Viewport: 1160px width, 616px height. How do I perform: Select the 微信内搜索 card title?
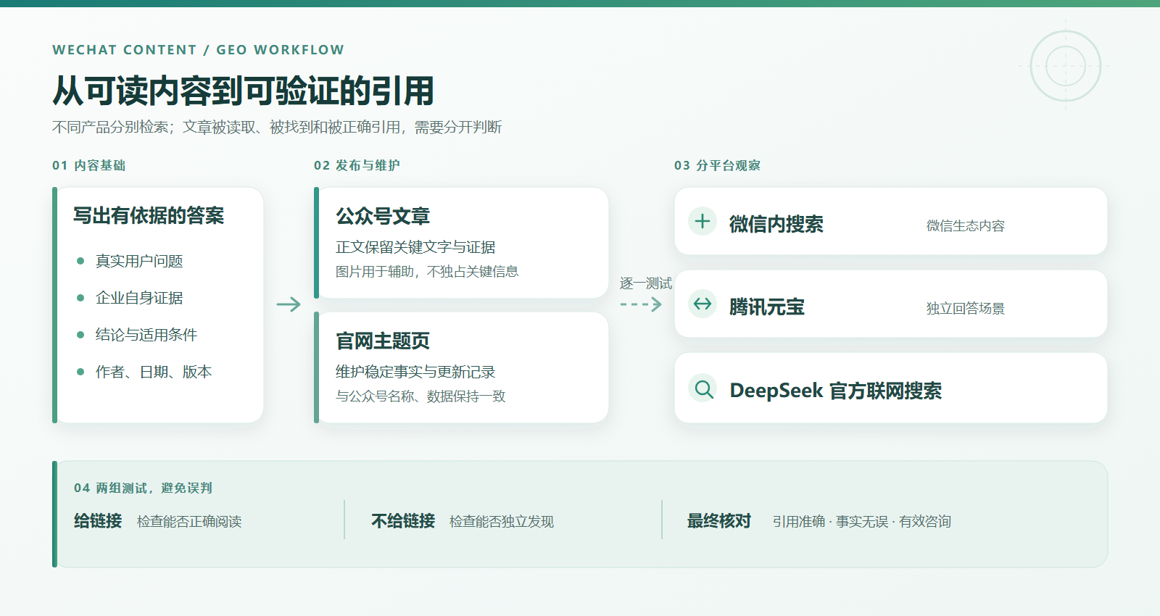tap(776, 224)
